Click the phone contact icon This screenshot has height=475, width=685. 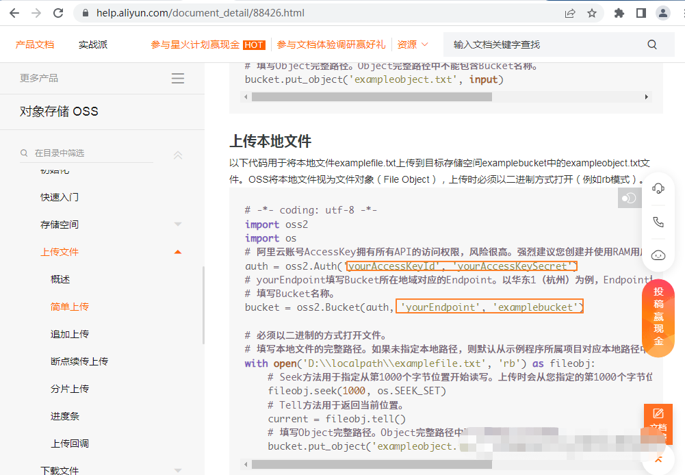click(x=658, y=222)
